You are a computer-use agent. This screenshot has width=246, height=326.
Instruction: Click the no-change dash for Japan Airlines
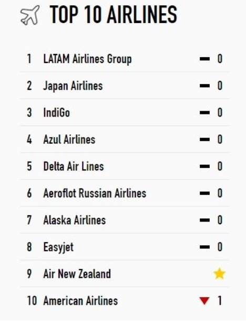point(204,86)
